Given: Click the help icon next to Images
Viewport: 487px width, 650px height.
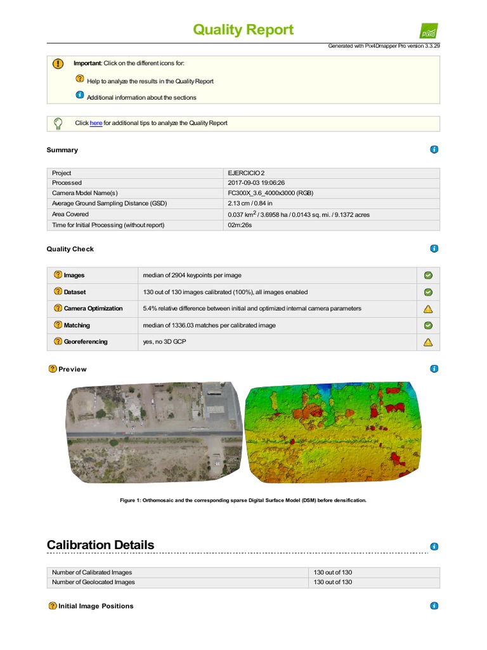Looking at the screenshot, I should pos(58,275).
